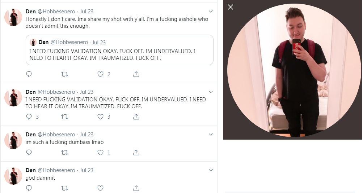Expand the chevron menu on the "god dammit" tweet

coord(211,170)
